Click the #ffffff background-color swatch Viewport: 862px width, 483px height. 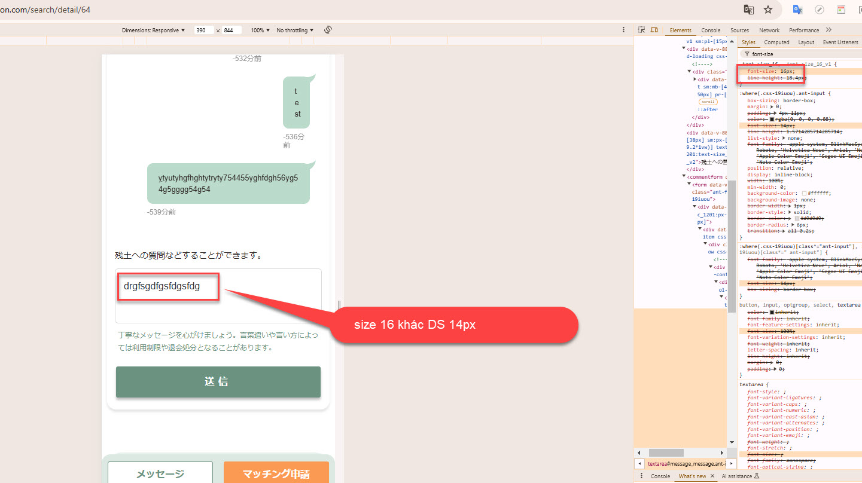point(805,194)
